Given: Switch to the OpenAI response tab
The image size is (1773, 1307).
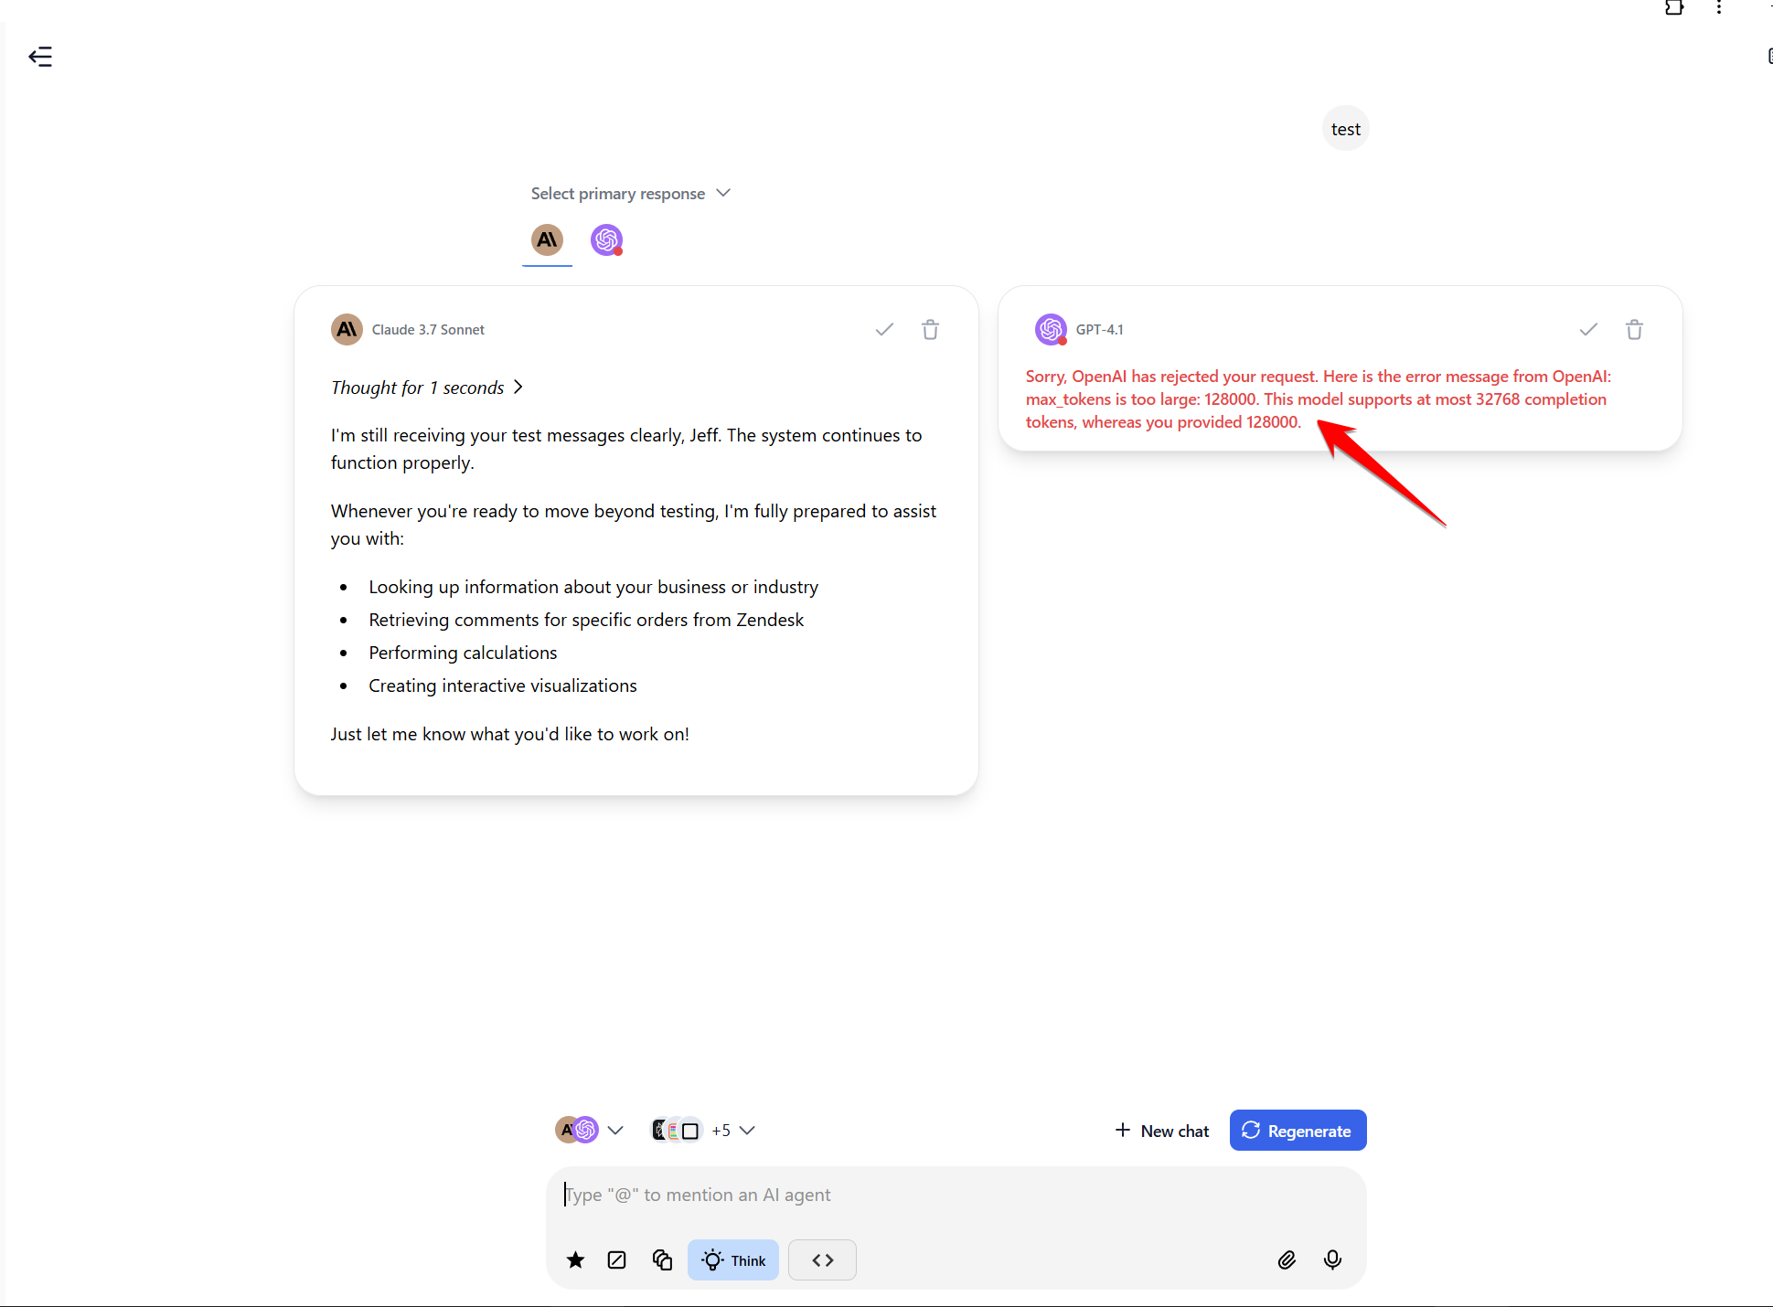Looking at the screenshot, I should [606, 240].
